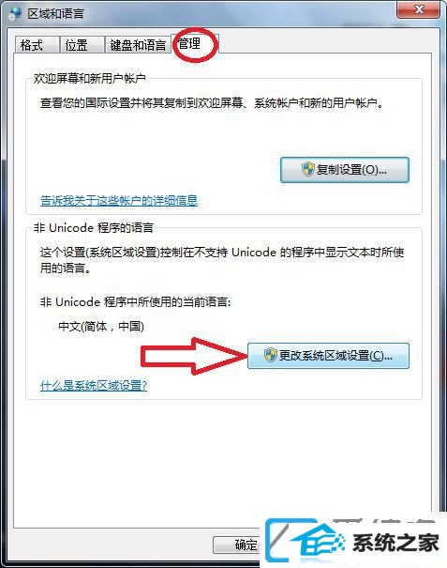Click the 区域和语言 window title text
This screenshot has height=568, width=447.
pyautogui.click(x=56, y=14)
